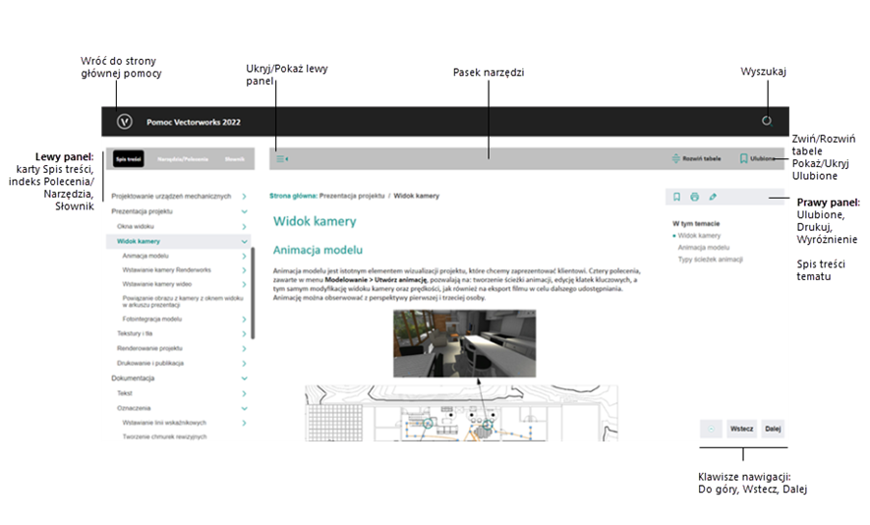This screenshot has height=525, width=870.
Task: Expand the Tekst chevron
Action: pyautogui.click(x=244, y=393)
